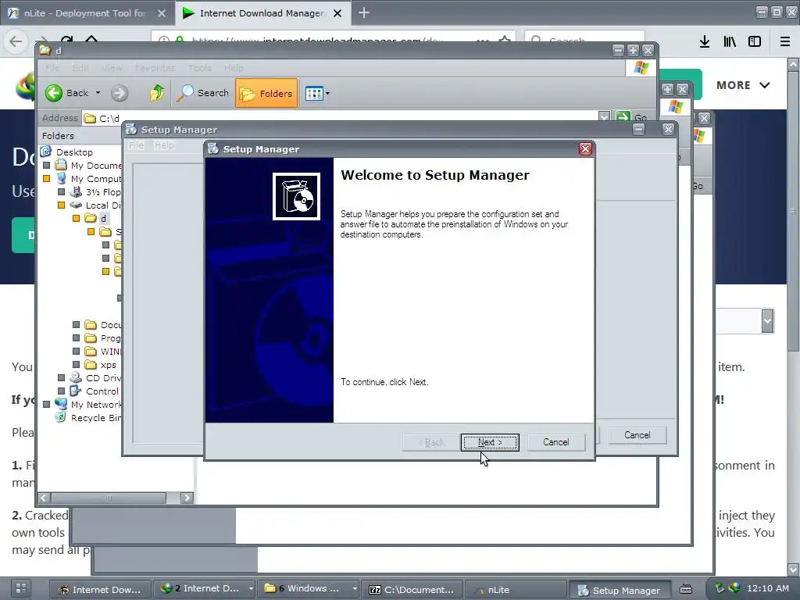
Task: Open 6 Windows taskbar group
Action: [308, 589]
